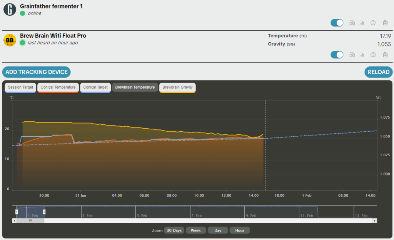This screenshot has width=394, height=240.
Task: Hide the Session Target series
Action: pos(20,88)
